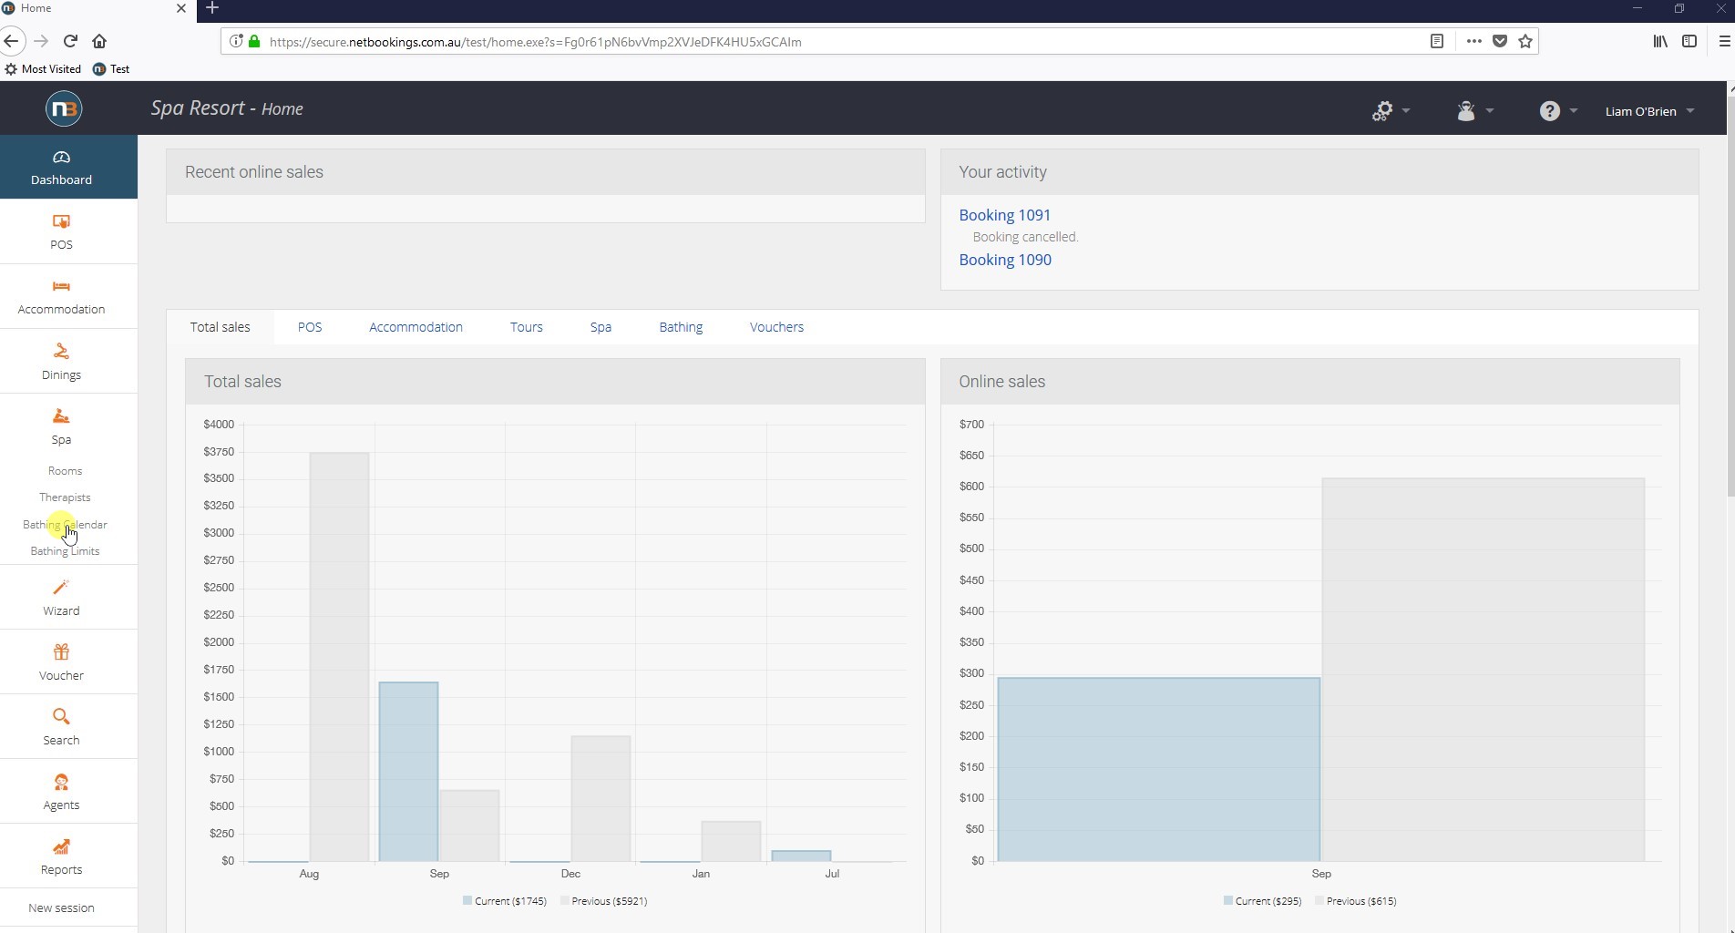
Task: Switch to the Vouchers chart tab
Action: 776,327
